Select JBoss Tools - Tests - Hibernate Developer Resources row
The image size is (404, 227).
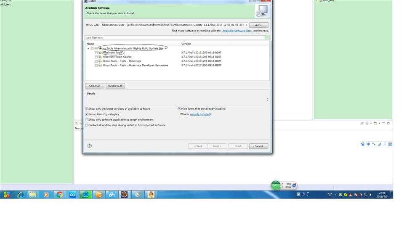pyautogui.click(x=135, y=66)
